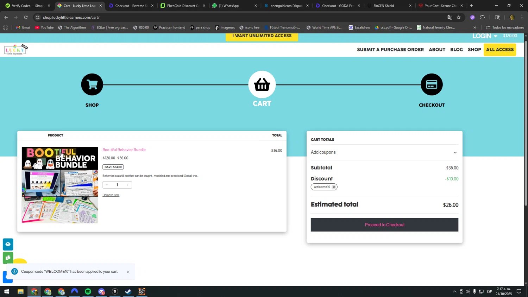Screen dimensions: 528x297
Task: Open Steam from taskbar
Action: click(x=128, y=292)
